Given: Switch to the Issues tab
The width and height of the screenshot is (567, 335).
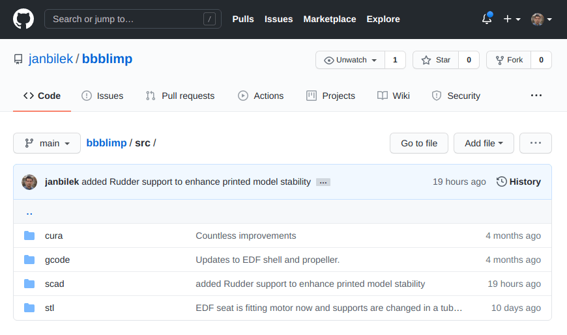Looking at the screenshot, I should click(102, 96).
